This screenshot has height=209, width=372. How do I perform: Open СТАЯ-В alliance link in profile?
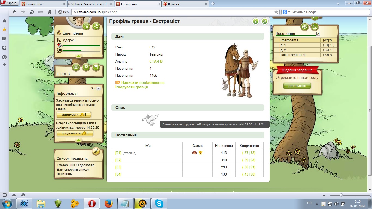156,62
